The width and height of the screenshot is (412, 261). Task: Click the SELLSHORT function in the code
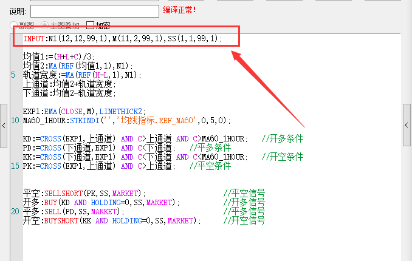click(x=63, y=194)
